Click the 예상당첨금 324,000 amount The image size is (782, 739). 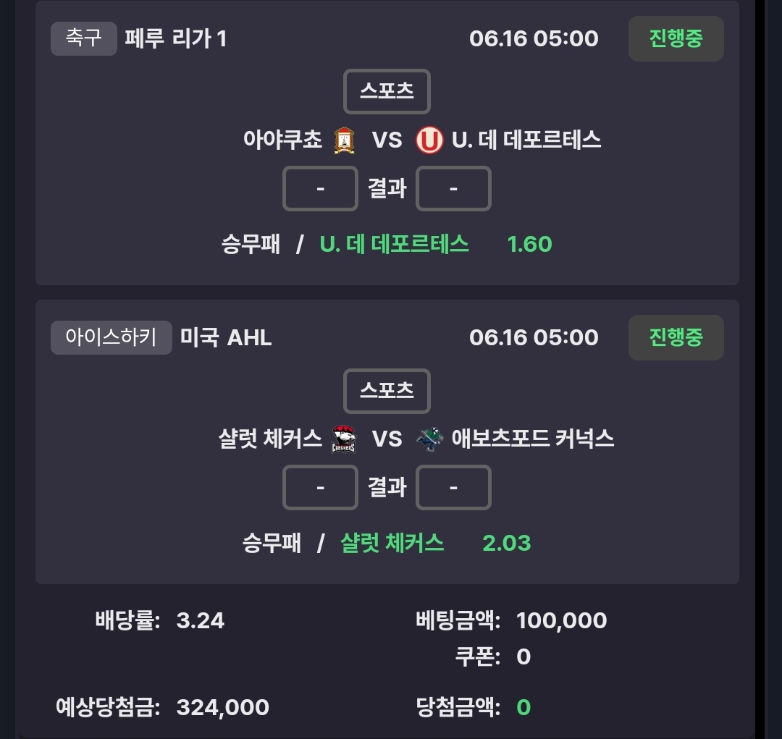223,707
